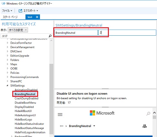Expand the OOBE node

(x=7, y=68)
